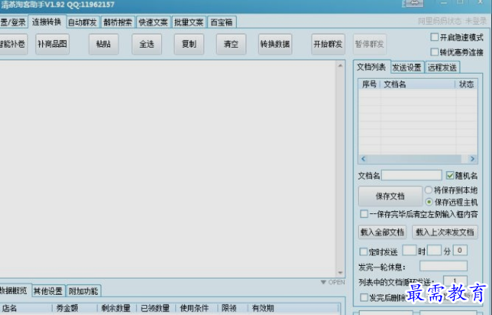Click the 暂停群发 pause button
Viewport: 492px width, 315px height.
(x=369, y=44)
